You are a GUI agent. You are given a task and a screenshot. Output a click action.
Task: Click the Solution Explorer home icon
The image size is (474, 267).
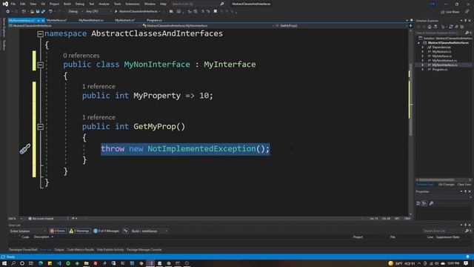tap(430, 27)
